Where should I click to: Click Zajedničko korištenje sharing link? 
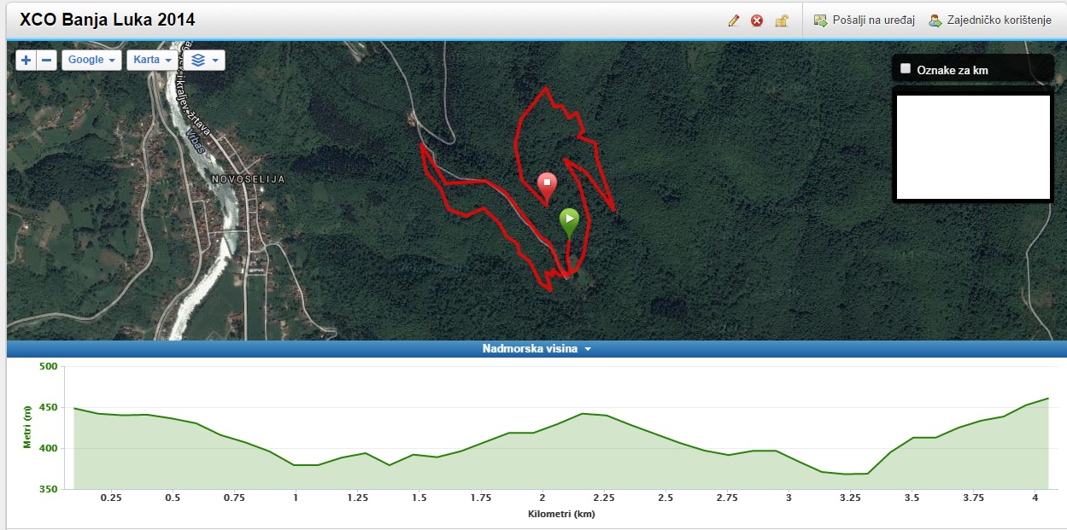coord(989,20)
